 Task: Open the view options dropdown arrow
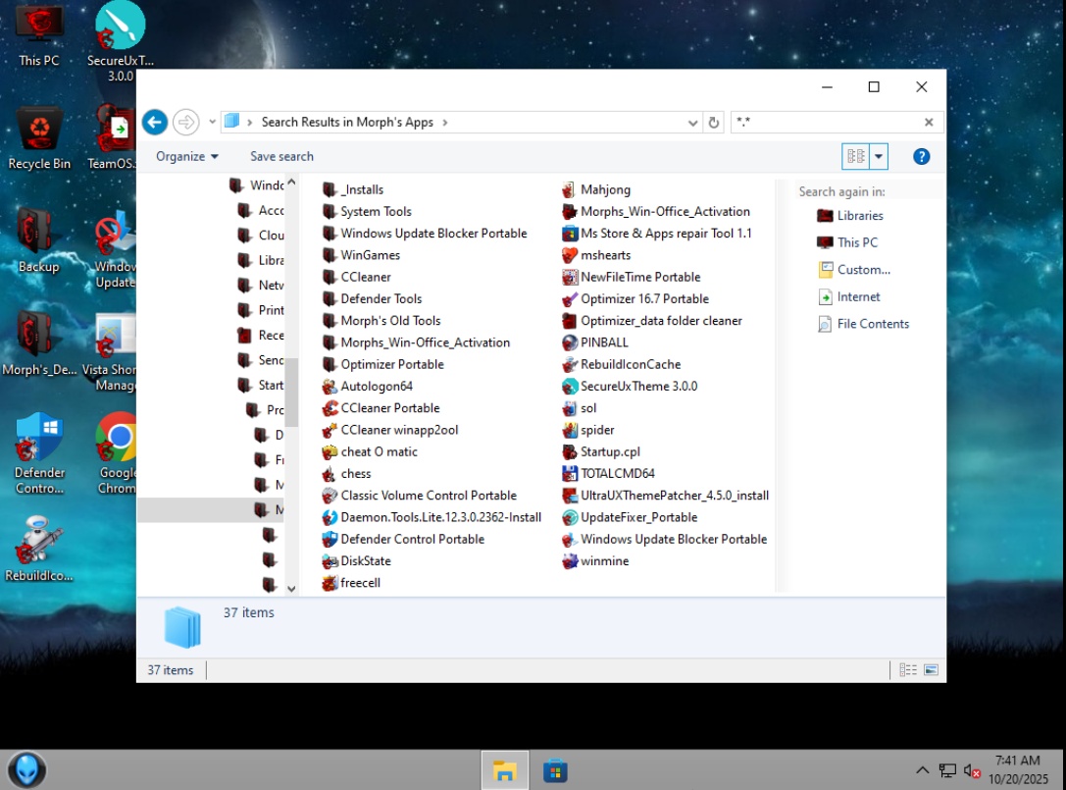point(879,156)
